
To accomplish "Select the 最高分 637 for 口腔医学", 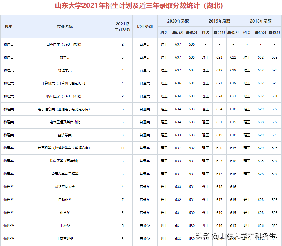I will tap(178, 44).
